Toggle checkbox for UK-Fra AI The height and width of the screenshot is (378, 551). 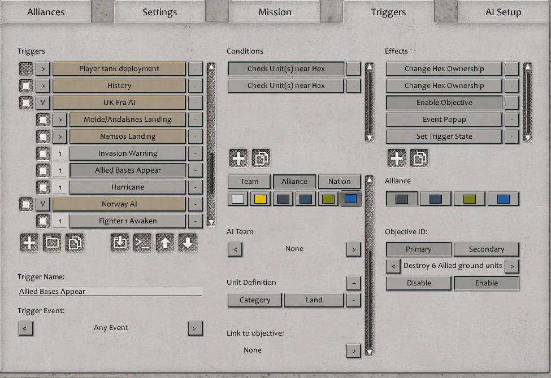coord(25,103)
